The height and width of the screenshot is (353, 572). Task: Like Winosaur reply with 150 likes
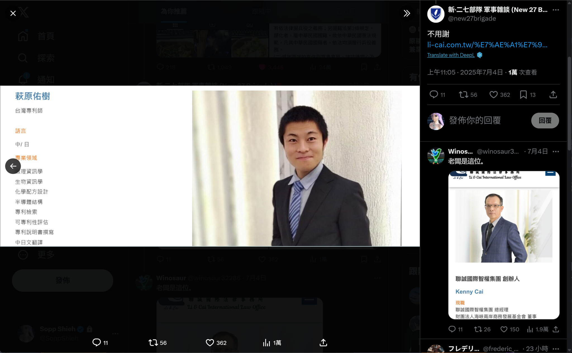coord(504,329)
